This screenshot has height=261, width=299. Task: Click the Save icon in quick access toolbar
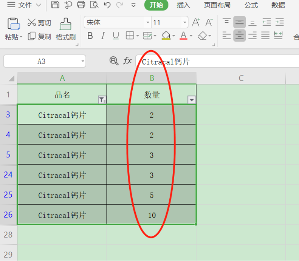click(55, 5)
